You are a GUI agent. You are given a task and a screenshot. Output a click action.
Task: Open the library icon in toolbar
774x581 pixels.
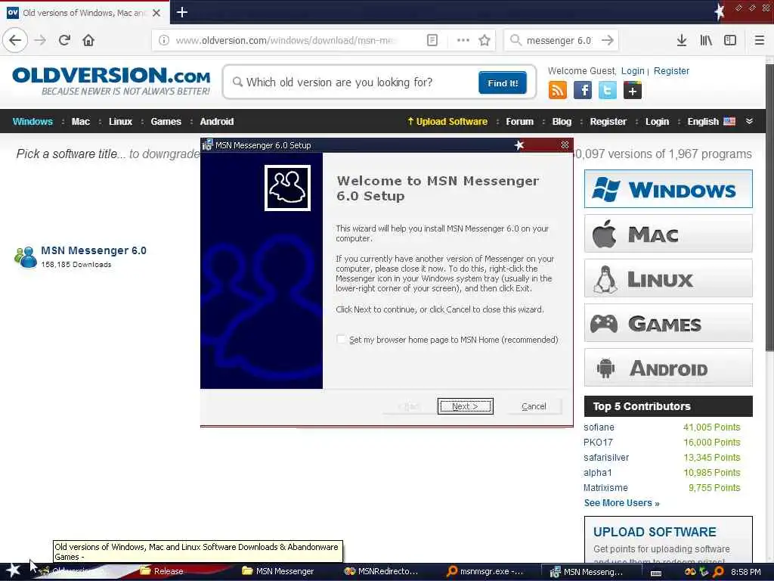[706, 40]
